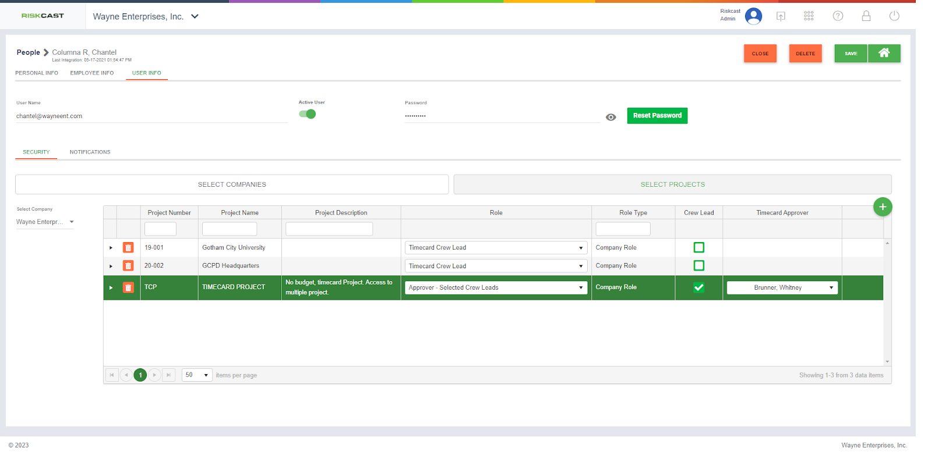The width and height of the screenshot is (932, 455).
Task: Click the Role Type filter field
Action: point(623,229)
